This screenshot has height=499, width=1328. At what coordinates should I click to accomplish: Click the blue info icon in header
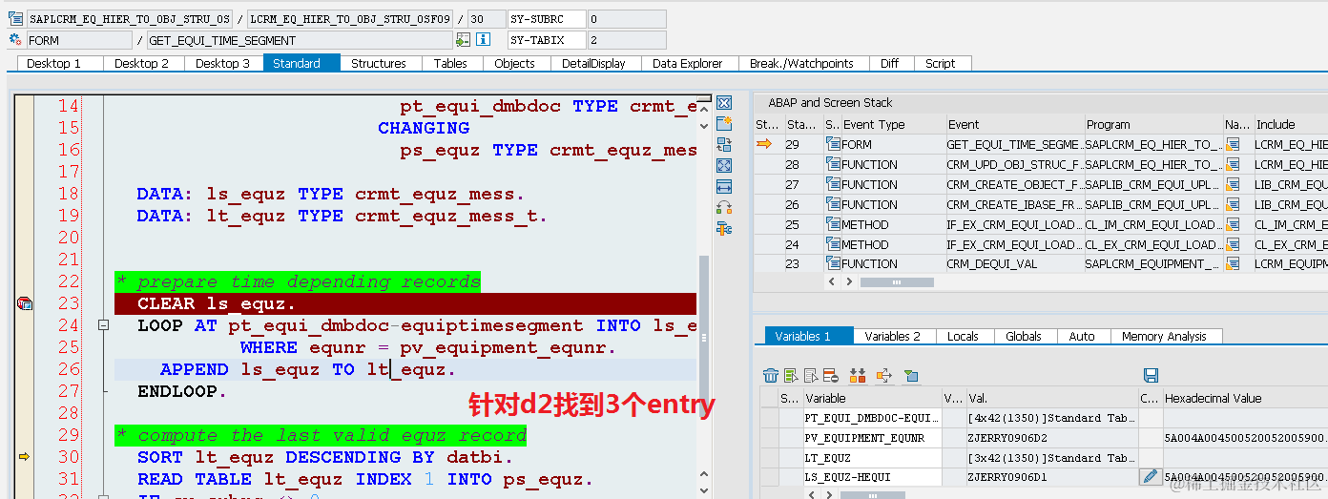click(483, 40)
